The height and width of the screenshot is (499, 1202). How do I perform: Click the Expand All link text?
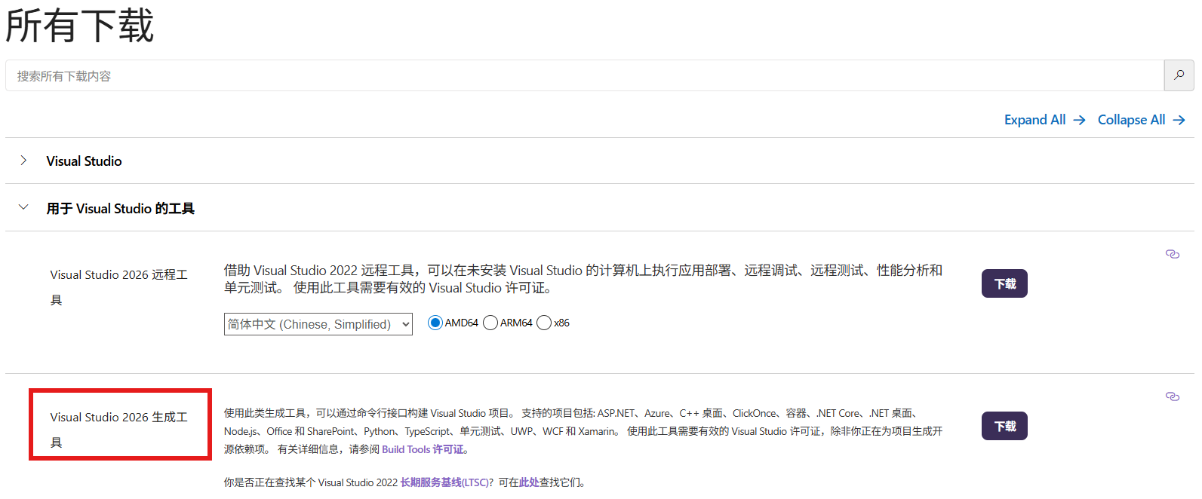point(1034,120)
